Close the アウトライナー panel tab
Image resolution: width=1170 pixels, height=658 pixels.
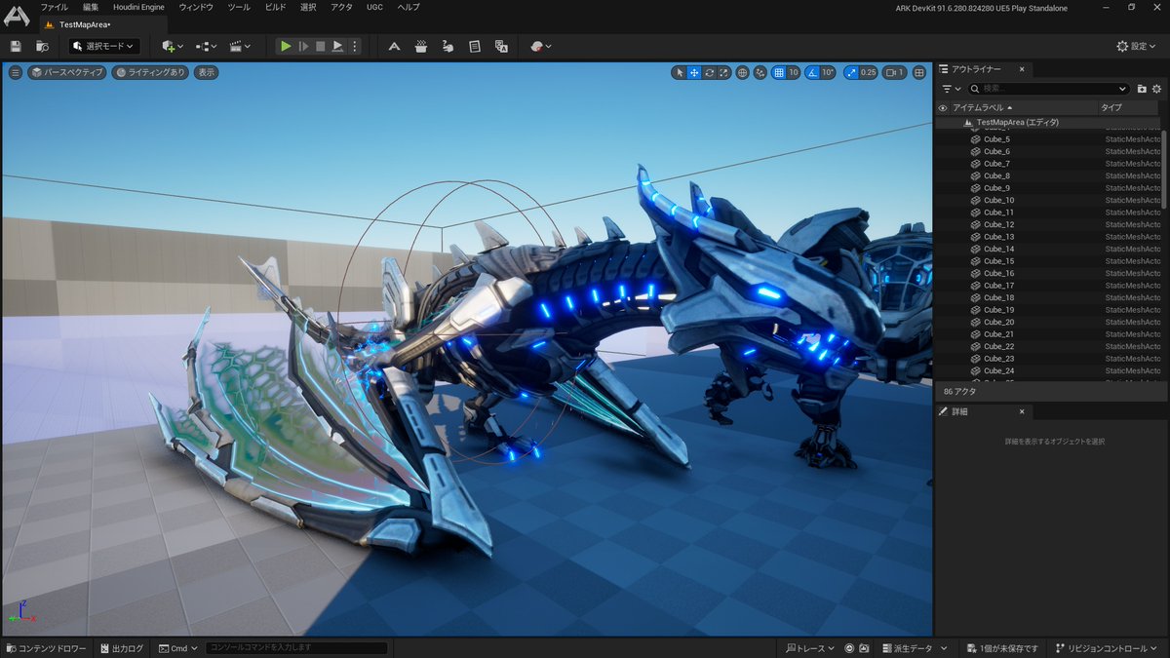pos(1022,69)
